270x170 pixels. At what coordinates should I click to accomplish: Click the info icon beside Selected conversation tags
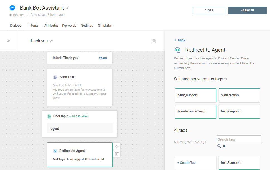coord(226,79)
